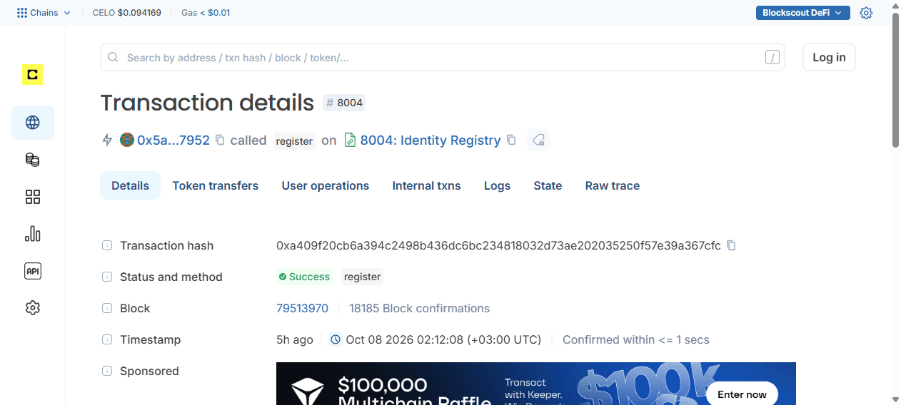This screenshot has height=405, width=901.
Task: Click the clock icon beside timestamp
Action: (x=336, y=339)
